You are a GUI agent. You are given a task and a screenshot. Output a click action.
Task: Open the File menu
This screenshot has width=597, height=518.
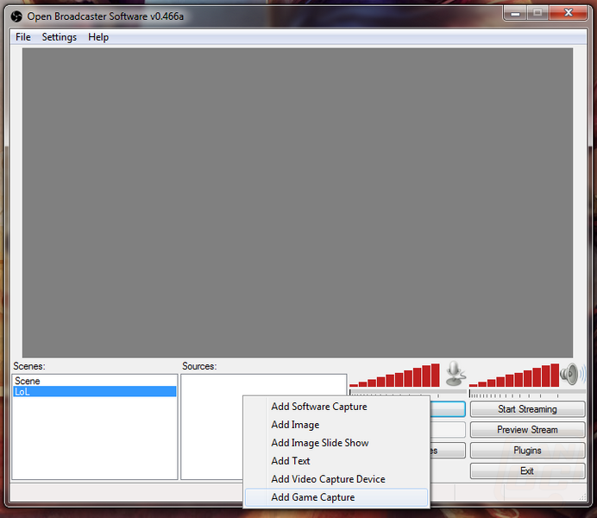pyautogui.click(x=22, y=37)
